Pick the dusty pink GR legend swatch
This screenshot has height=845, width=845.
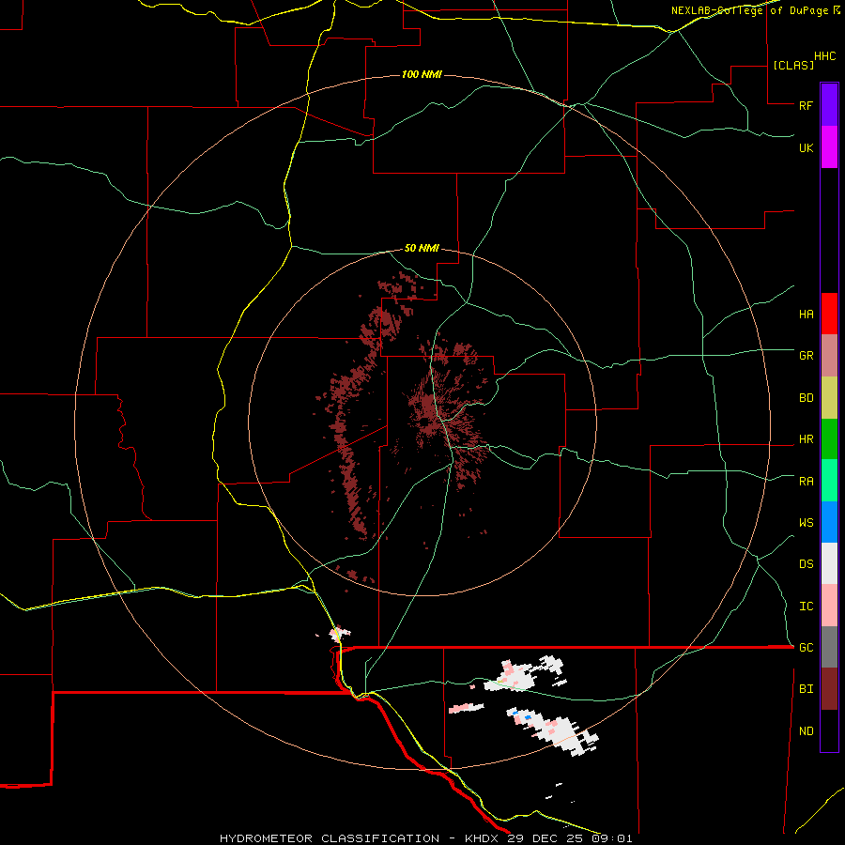point(829,356)
